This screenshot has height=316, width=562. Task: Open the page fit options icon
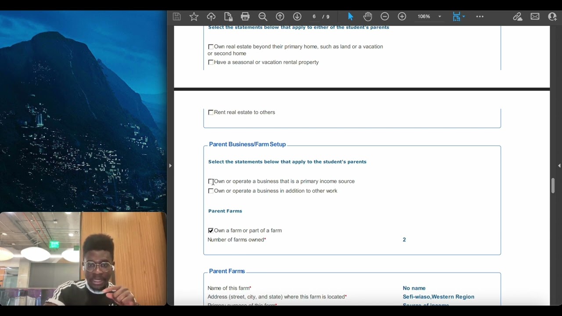click(x=458, y=17)
